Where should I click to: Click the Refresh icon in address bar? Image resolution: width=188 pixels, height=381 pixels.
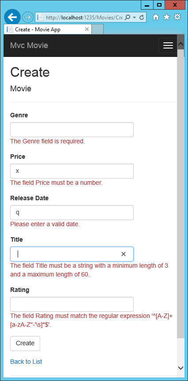coord(142,17)
